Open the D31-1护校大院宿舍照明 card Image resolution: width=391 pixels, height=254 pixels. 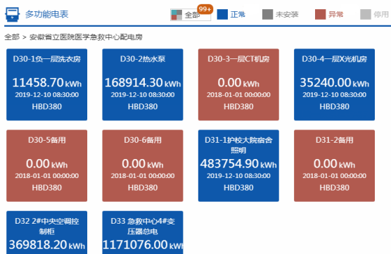238,165
